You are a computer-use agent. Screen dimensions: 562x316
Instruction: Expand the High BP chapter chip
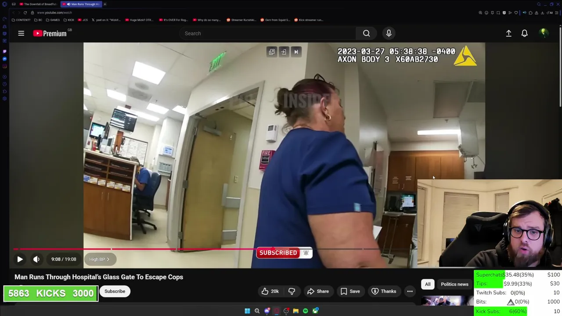click(x=99, y=259)
